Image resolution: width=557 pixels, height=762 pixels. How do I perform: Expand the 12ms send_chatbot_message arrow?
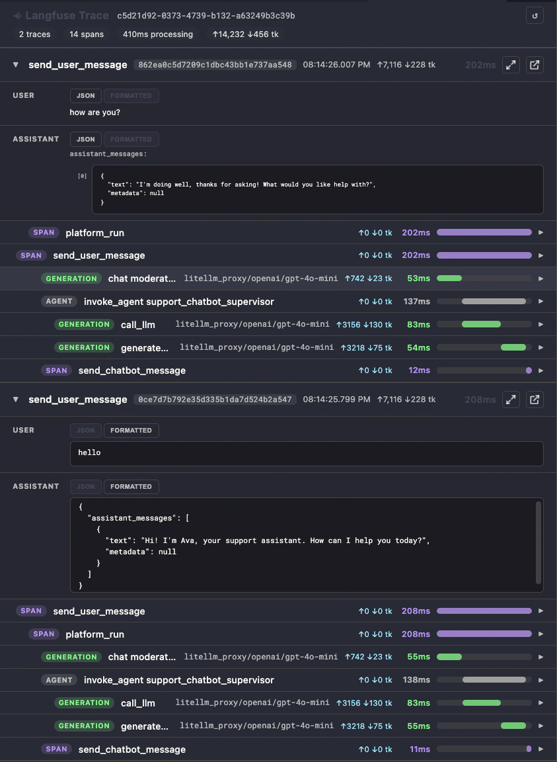(541, 370)
